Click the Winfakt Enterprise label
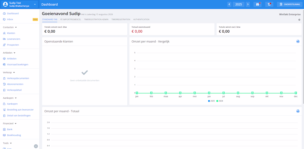The width and height of the screenshot is (304, 149). click(x=290, y=14)
